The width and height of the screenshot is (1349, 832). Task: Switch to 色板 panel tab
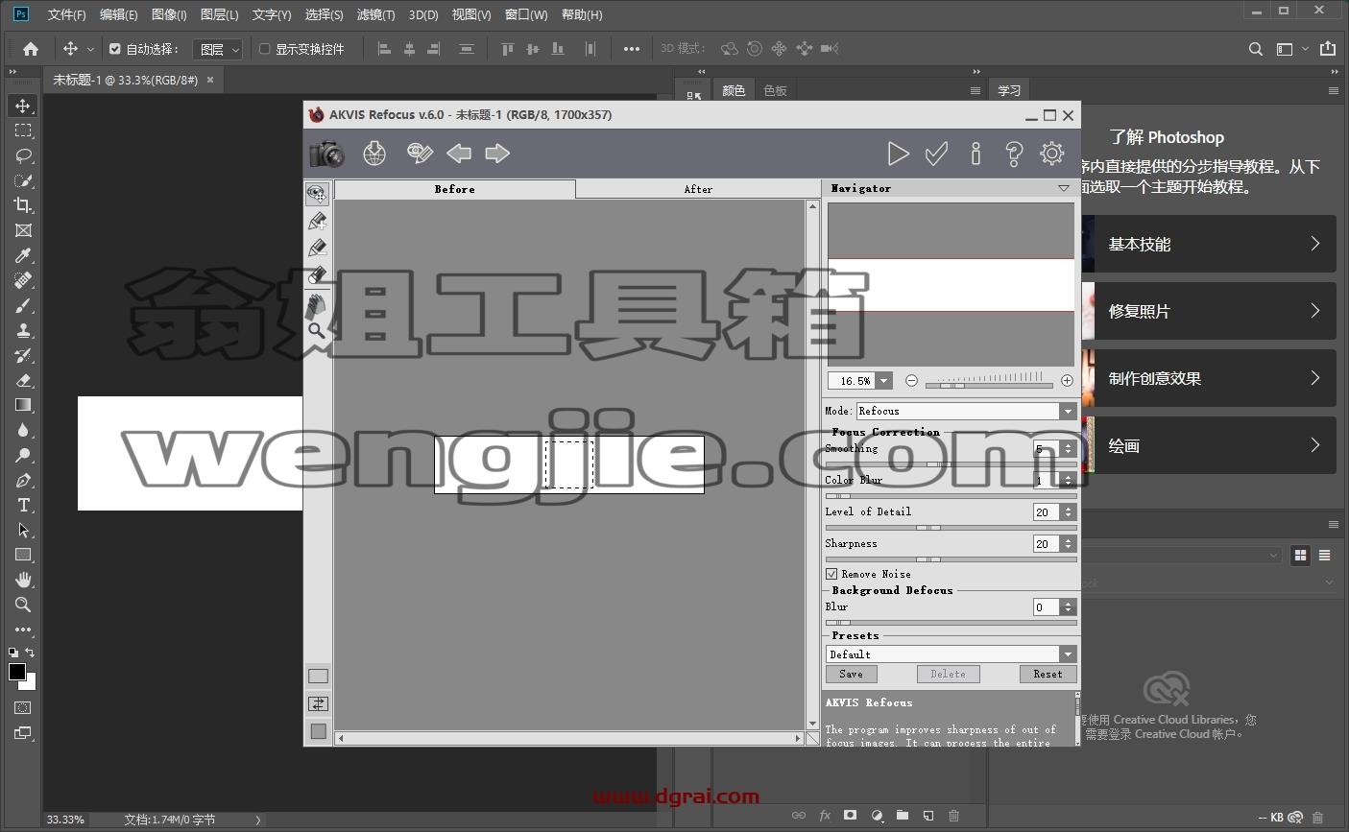(775, 90)
